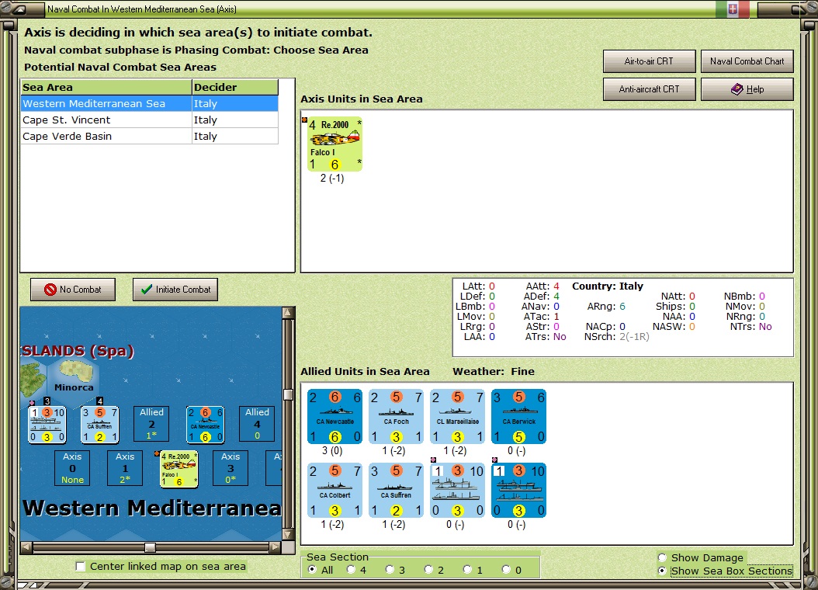
Task: Click the Axis 3 sea box section
Action: pos(230,468)
